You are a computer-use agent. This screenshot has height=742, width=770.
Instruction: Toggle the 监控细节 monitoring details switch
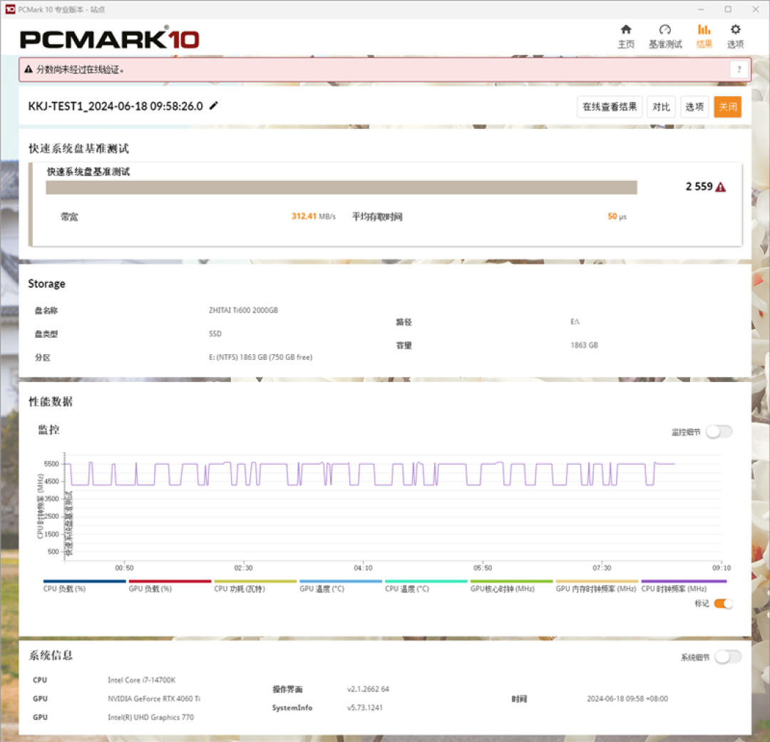tap(719, 432)
